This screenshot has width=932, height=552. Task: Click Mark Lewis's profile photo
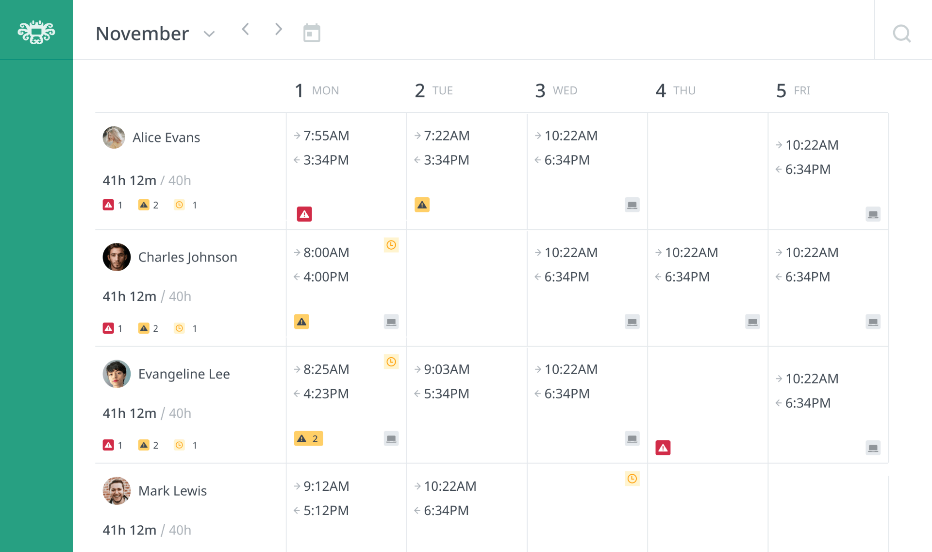[x=116, y=491]
